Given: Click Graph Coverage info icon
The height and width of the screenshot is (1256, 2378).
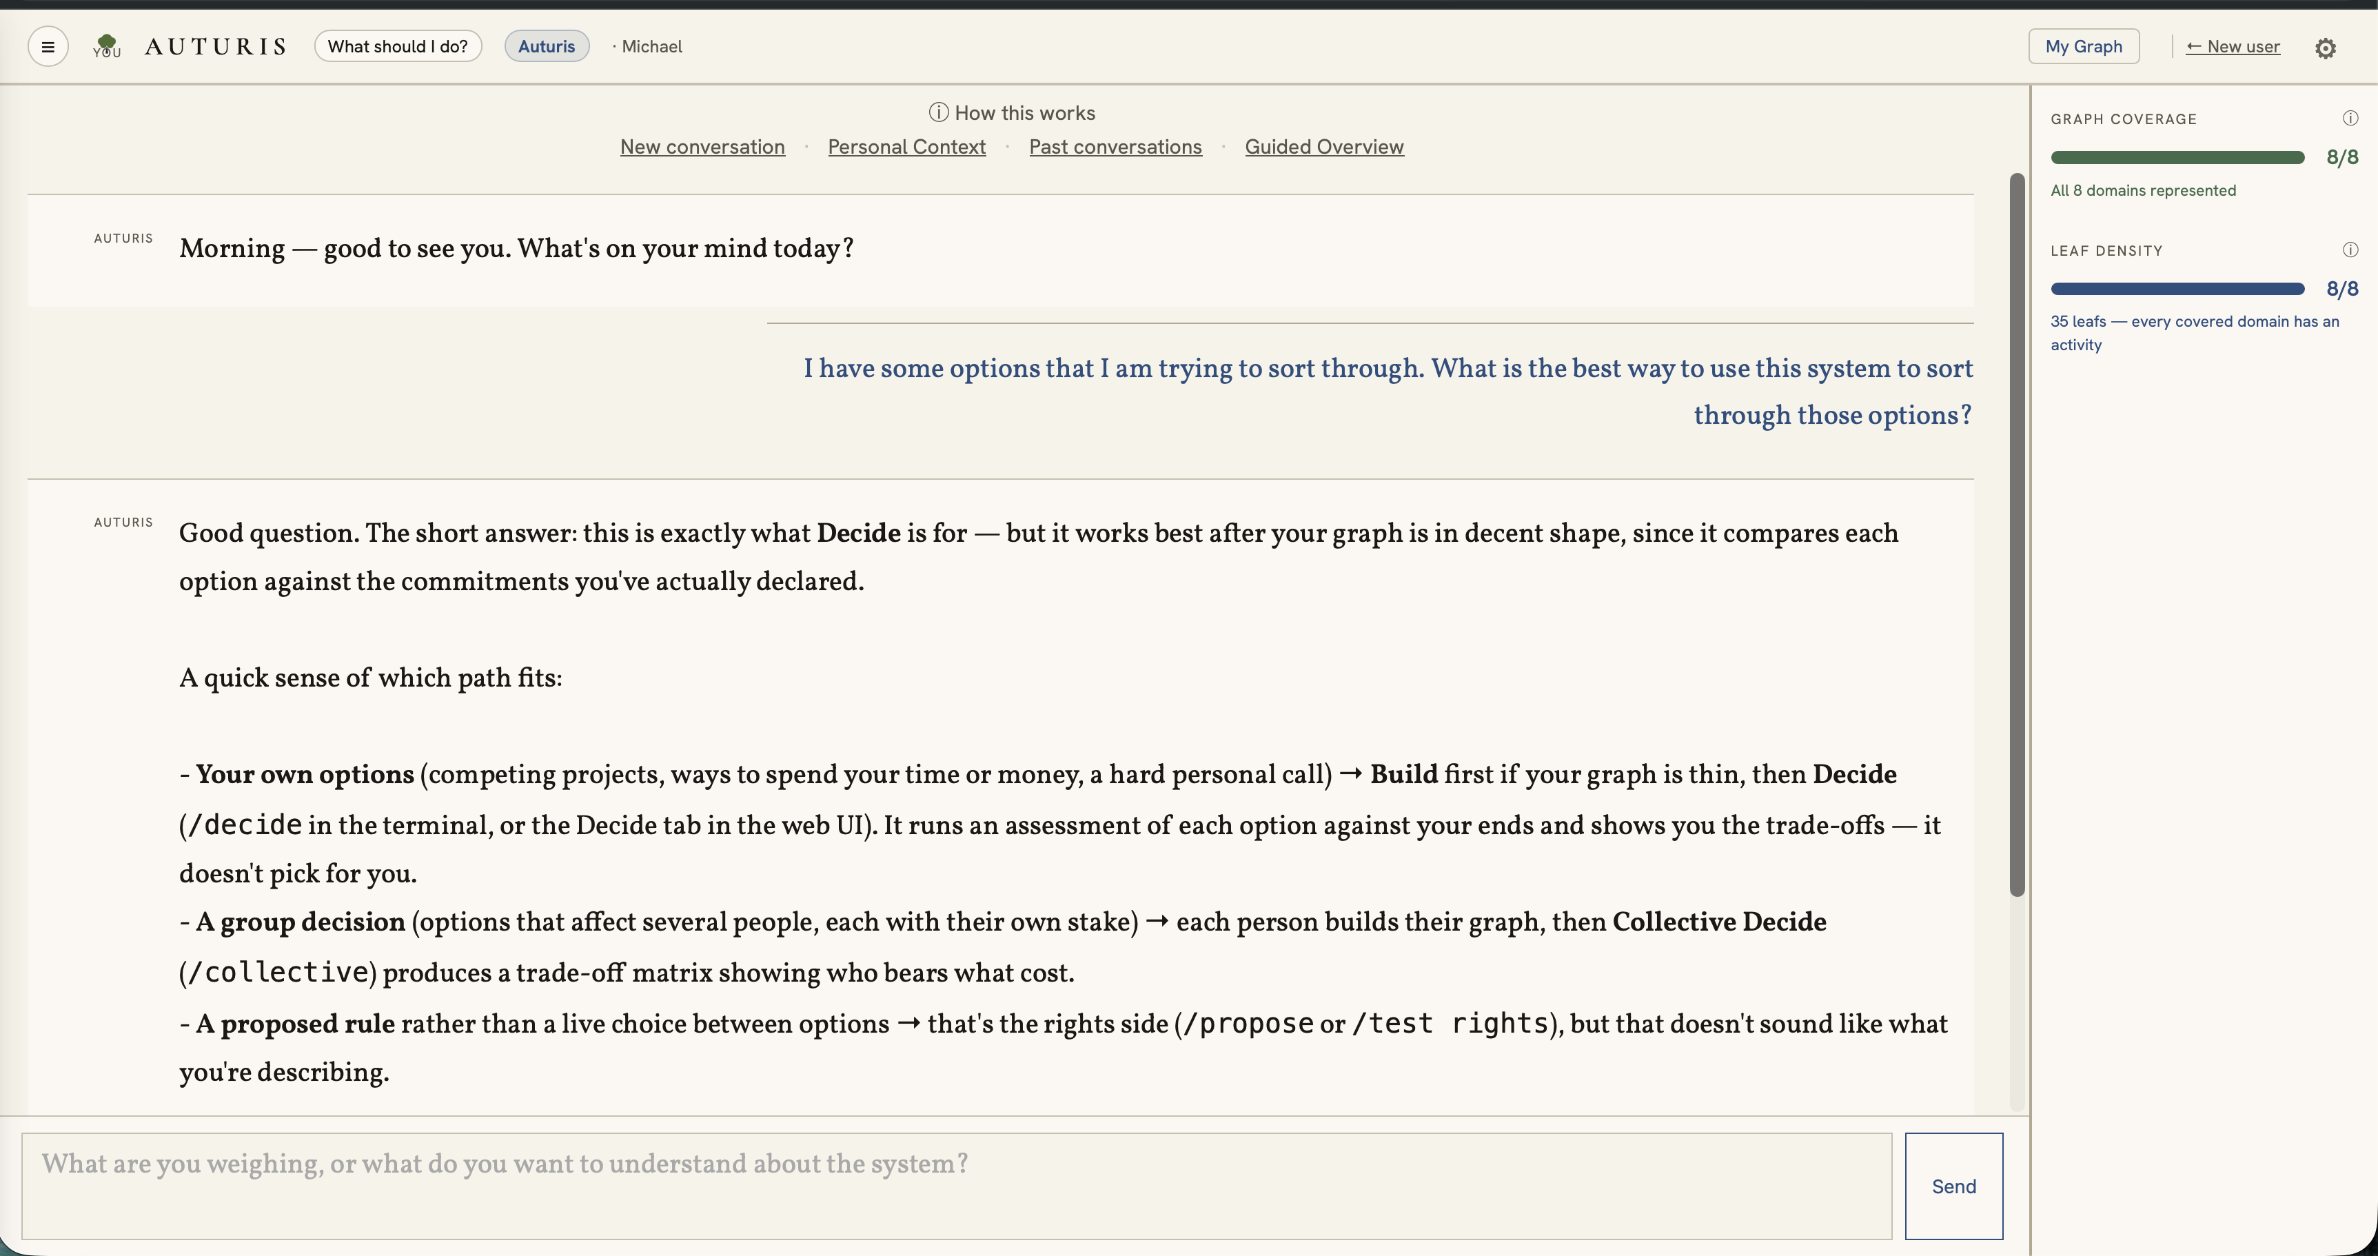Looking at the screenshot, I should pyautogui.click(x=2350, y=118).
